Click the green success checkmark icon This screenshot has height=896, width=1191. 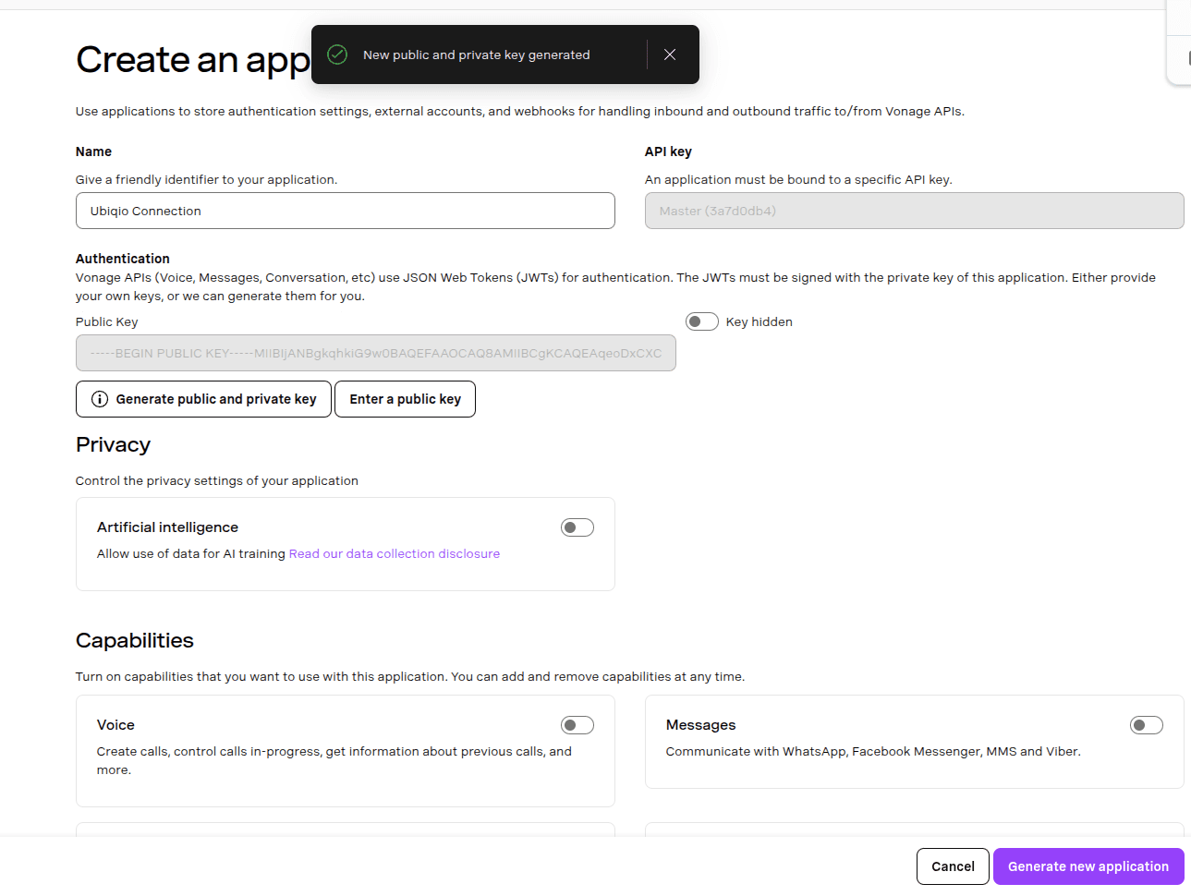coord(338,54)
